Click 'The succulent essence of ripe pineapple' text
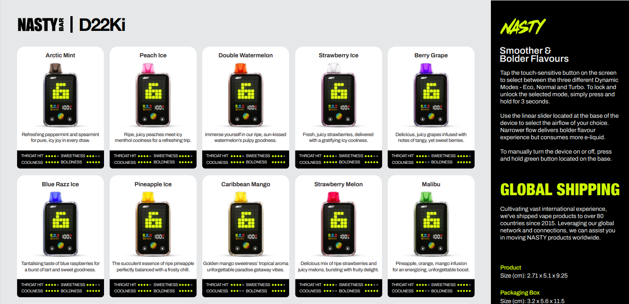The height and width of the screenshot is (304, 629). click(153, 266)
